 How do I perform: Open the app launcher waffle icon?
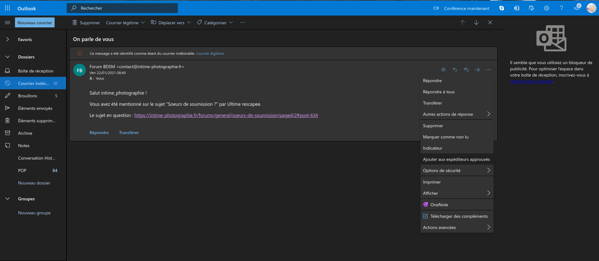tap(7, 8)
